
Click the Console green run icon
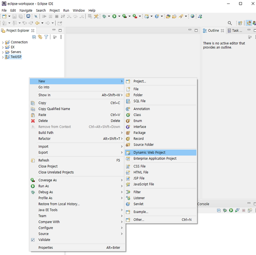coord(231,210)
